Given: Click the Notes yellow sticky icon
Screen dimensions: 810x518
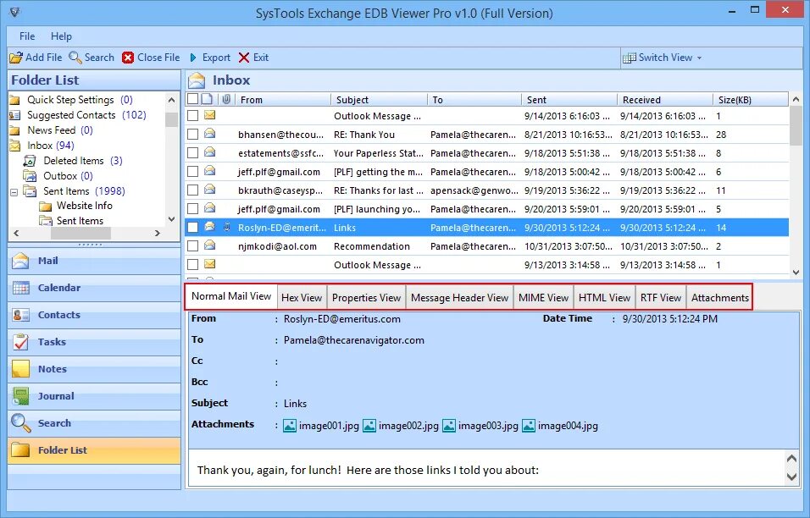Looking at the screenshot, I should pyautogui.click(x=20, y=369).
